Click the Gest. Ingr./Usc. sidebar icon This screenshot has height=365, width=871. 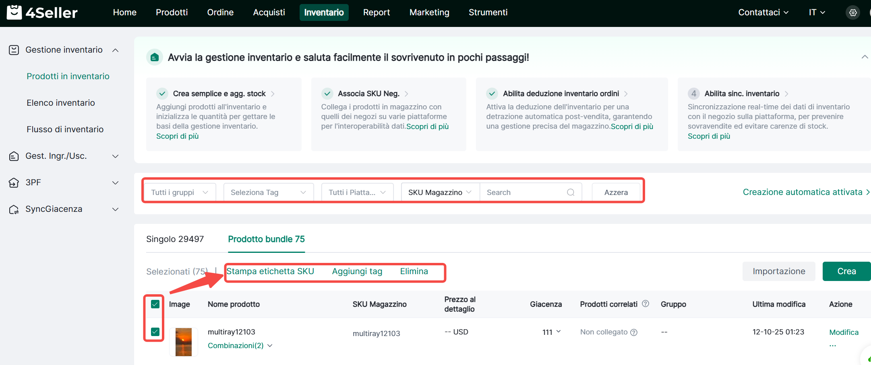pyautogui.click(x=14, y=156)
